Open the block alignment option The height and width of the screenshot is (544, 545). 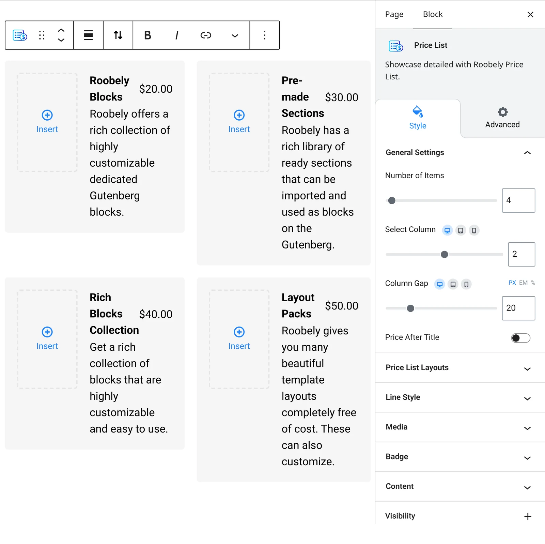click(x=88, y=35)
